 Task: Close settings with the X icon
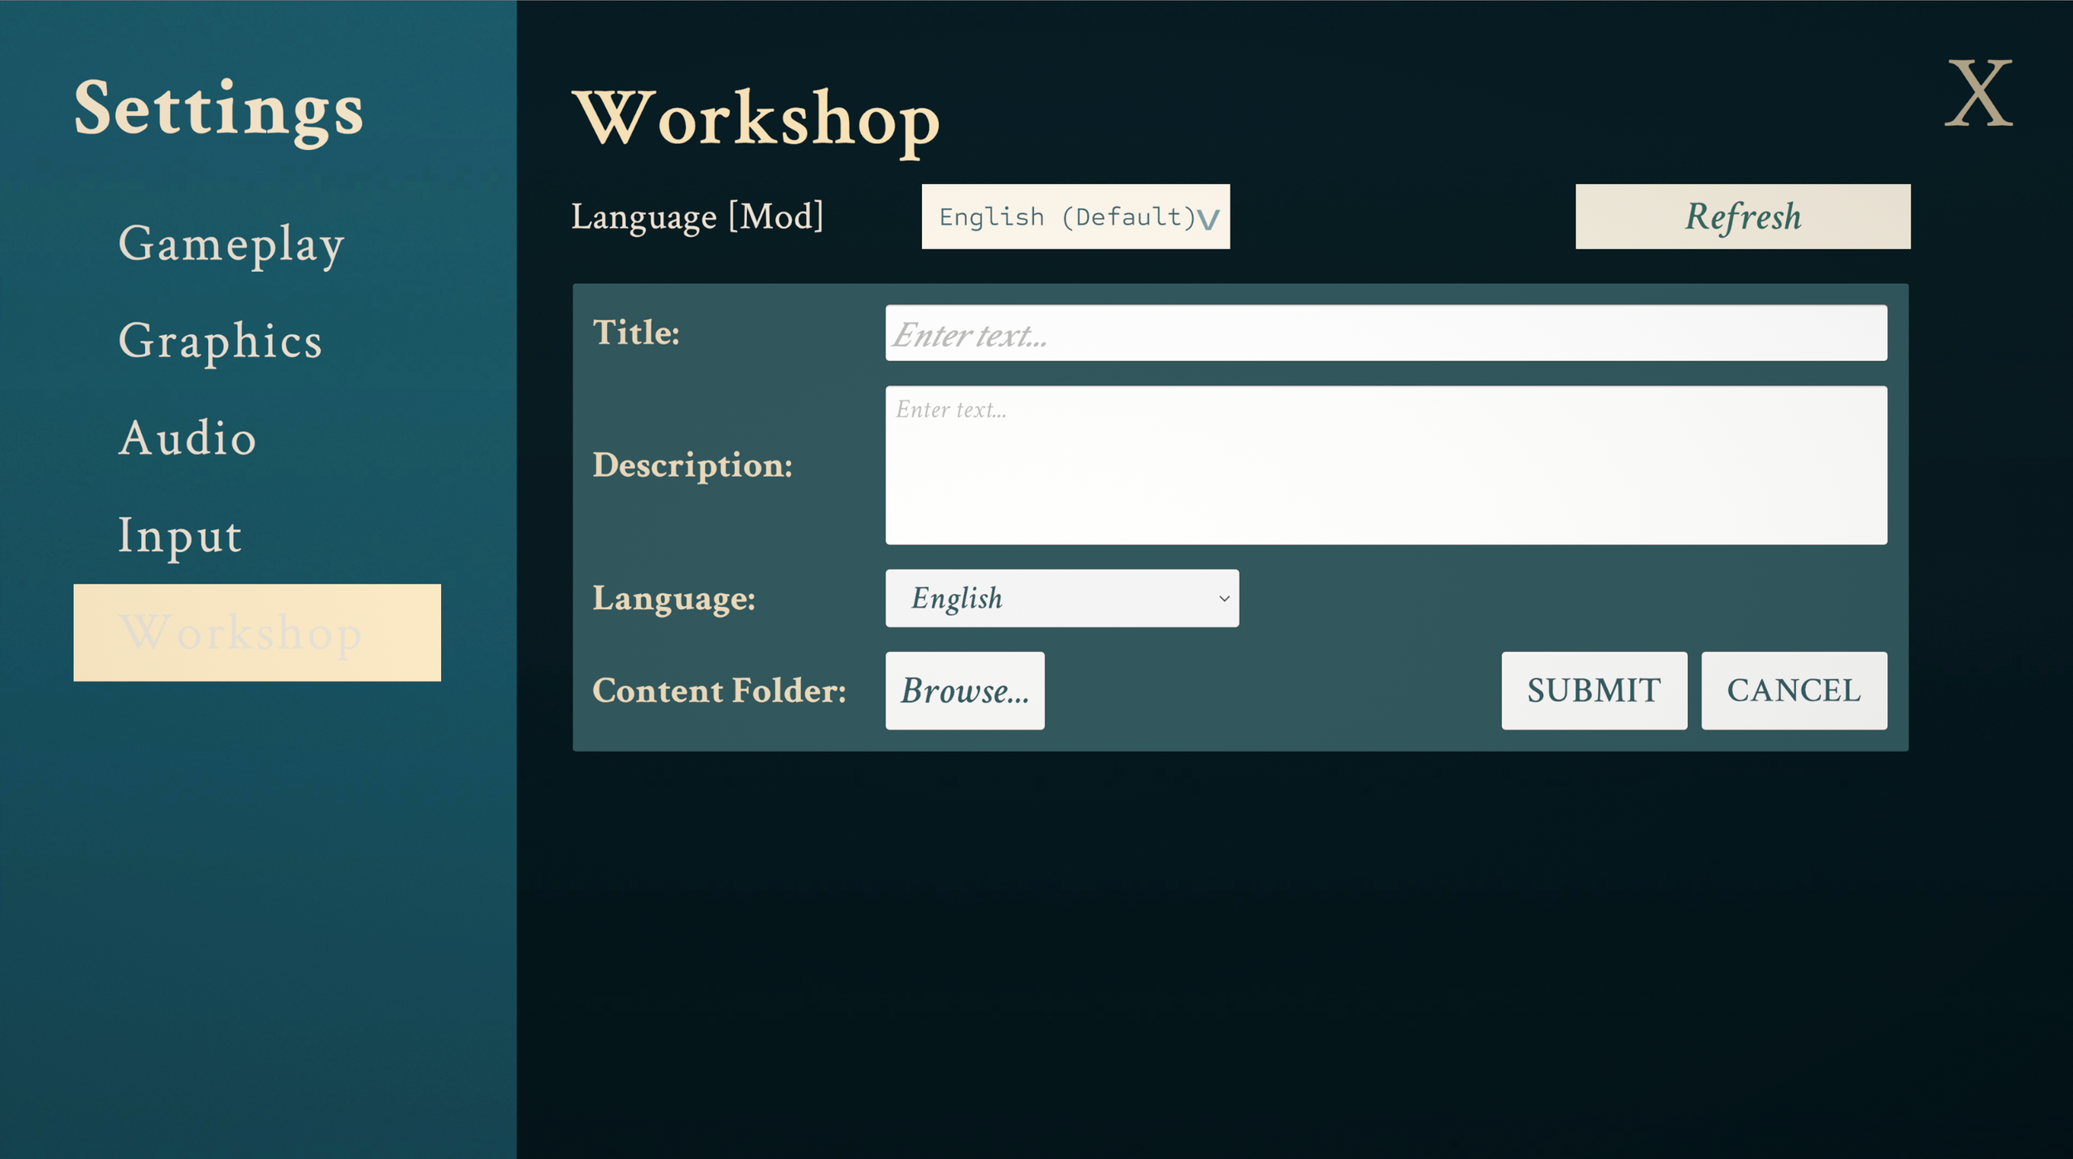tap(1978, 93)
